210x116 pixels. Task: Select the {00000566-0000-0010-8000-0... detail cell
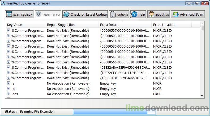point(125,62)
